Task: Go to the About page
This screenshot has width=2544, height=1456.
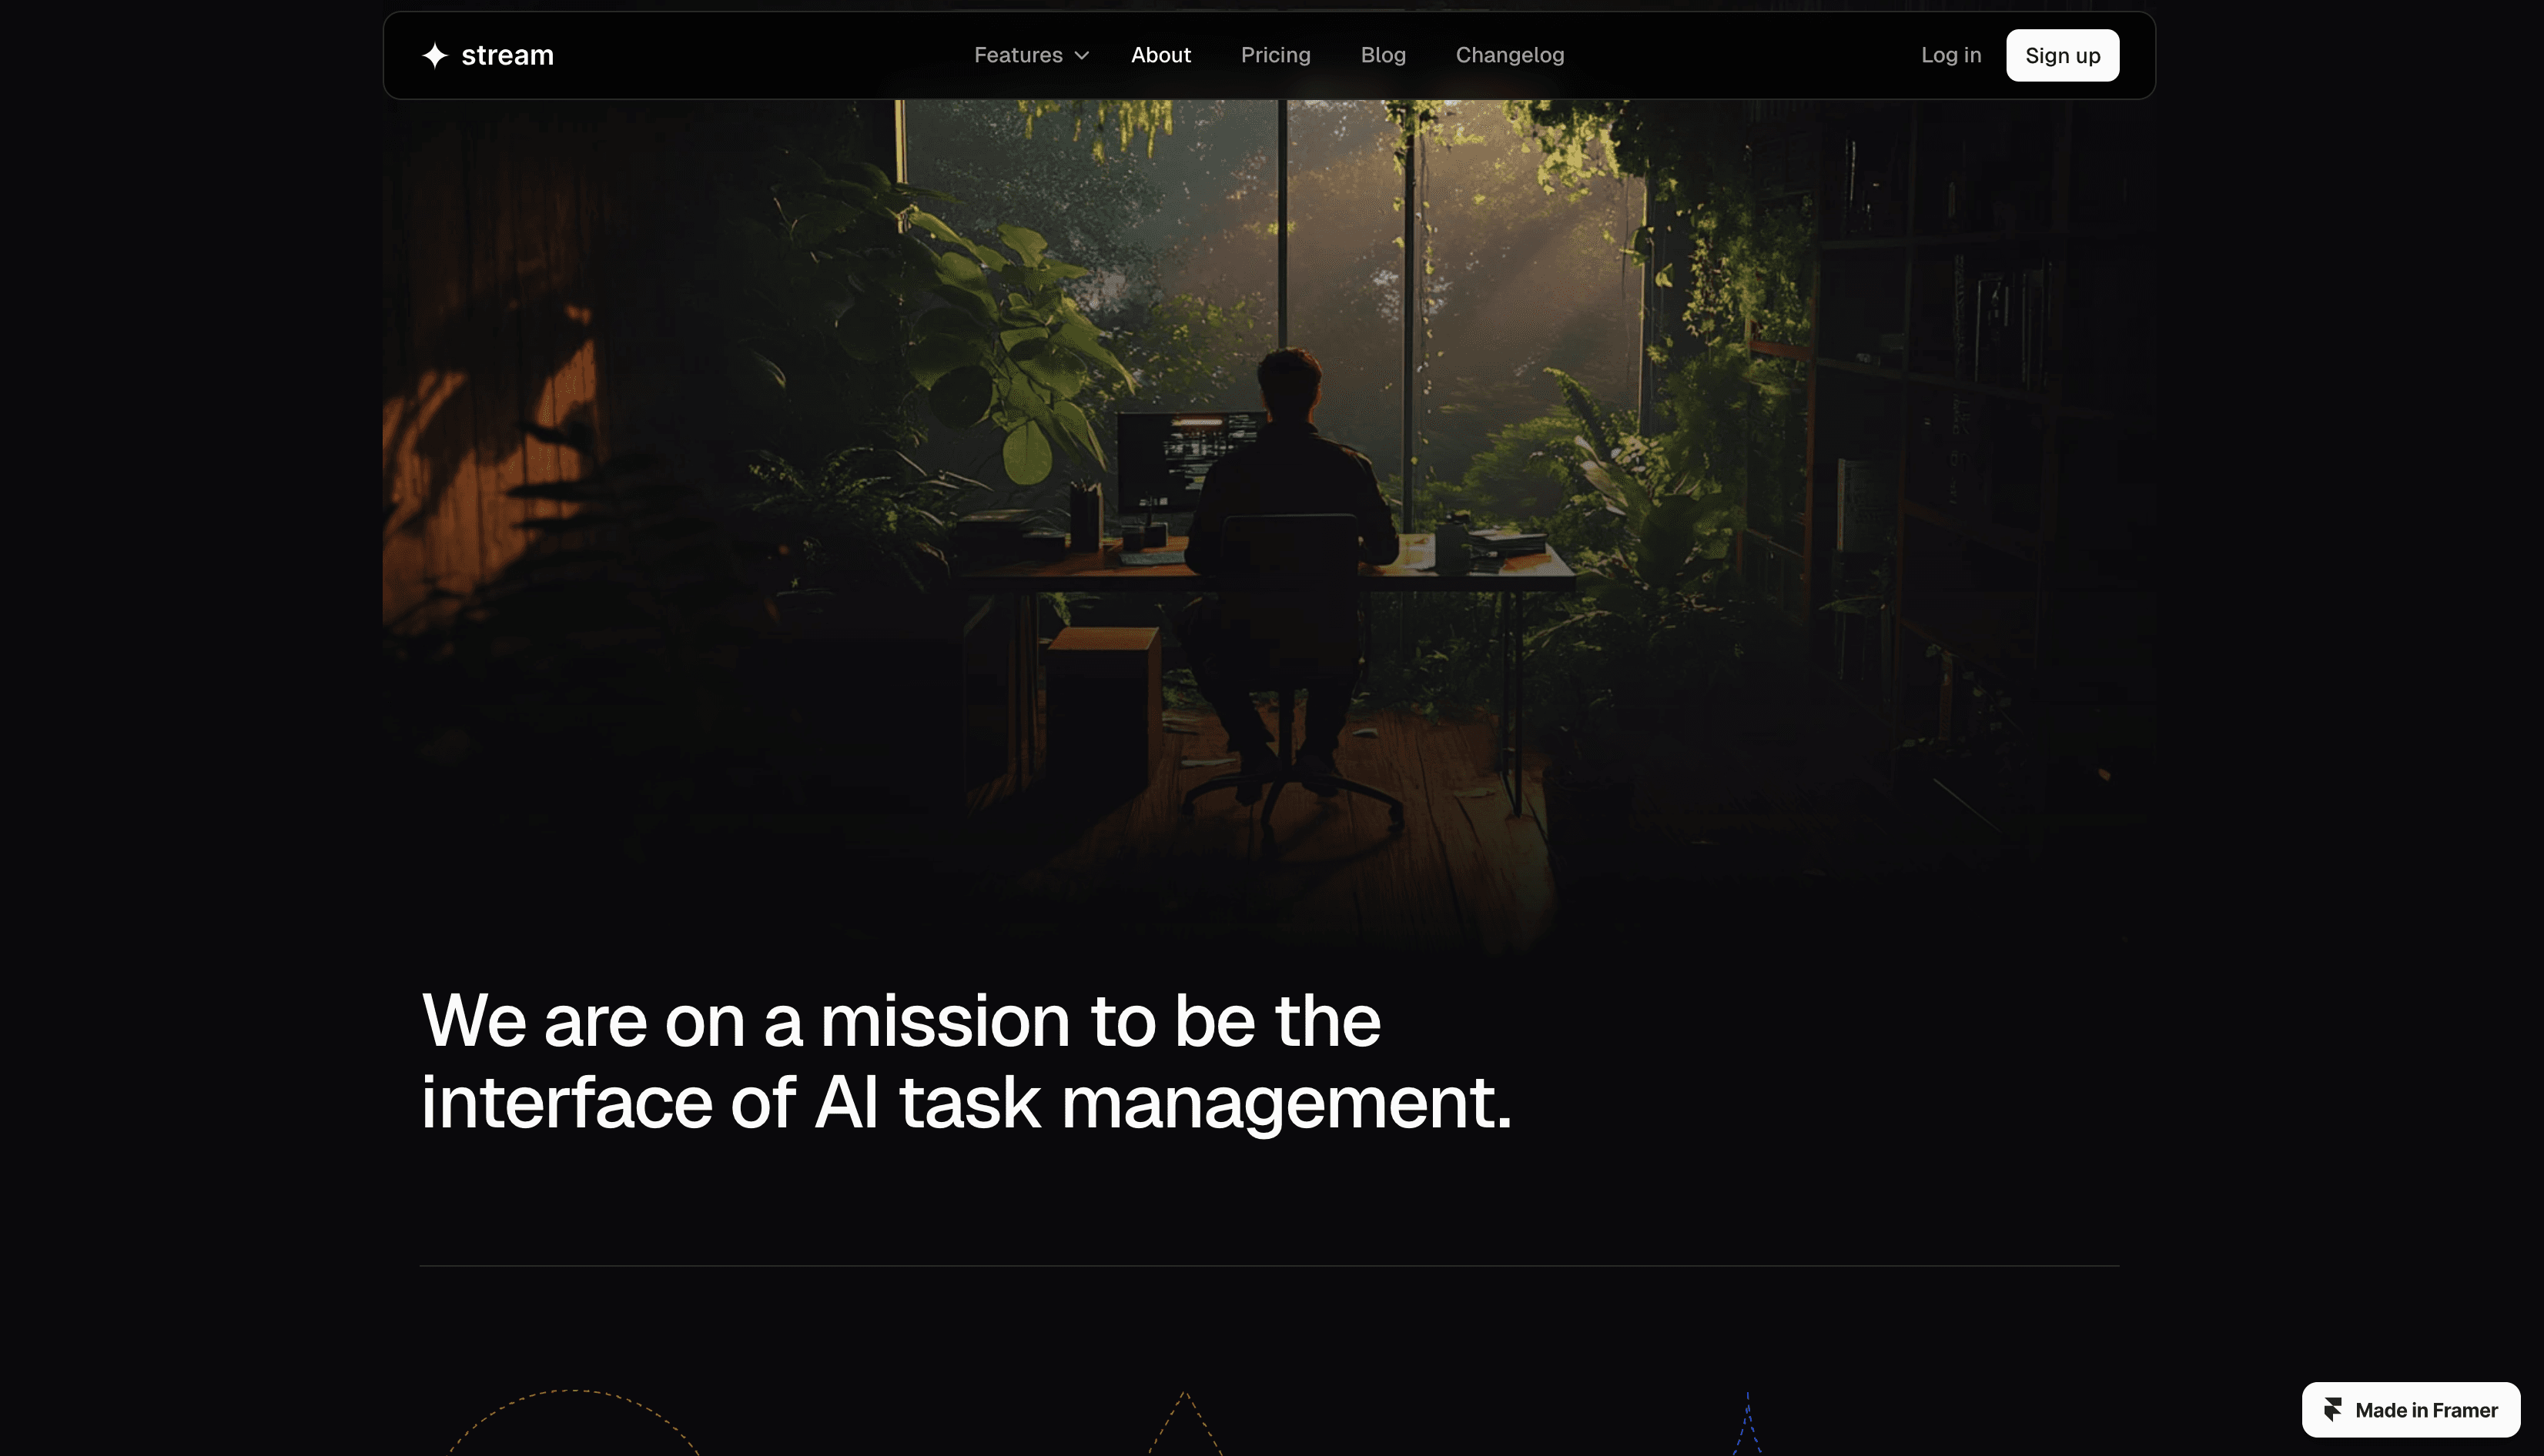Action: 1160,56
